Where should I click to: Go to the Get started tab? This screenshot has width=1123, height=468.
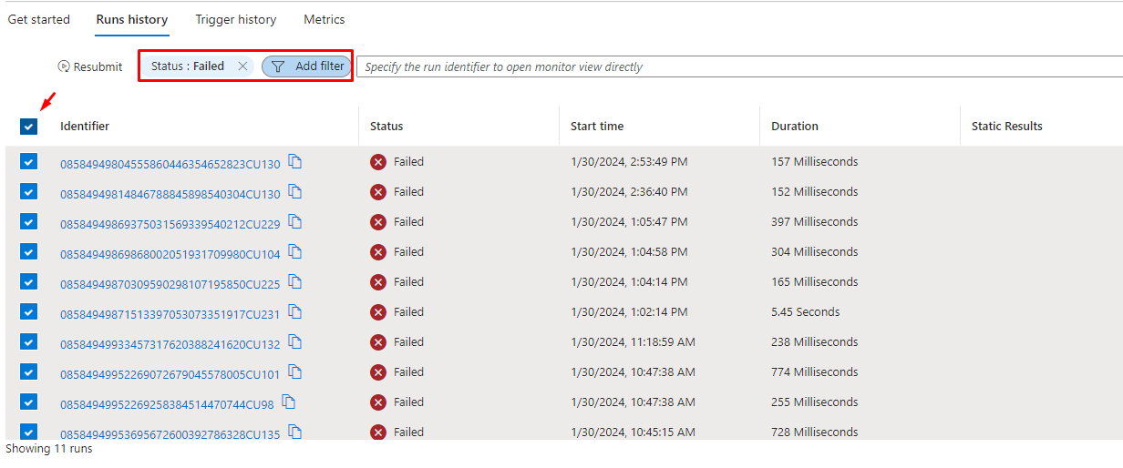(39, 19)
